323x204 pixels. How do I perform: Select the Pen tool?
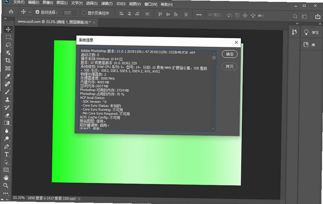click(6, 146)
